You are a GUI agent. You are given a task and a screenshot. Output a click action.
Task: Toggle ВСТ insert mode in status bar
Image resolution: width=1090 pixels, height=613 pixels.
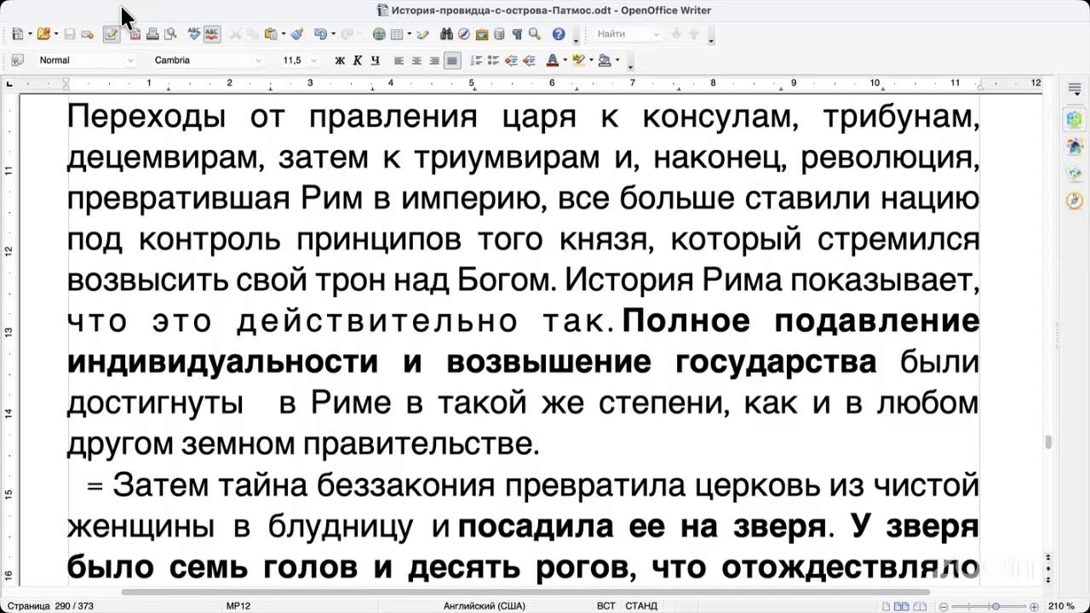click(605, 606)
